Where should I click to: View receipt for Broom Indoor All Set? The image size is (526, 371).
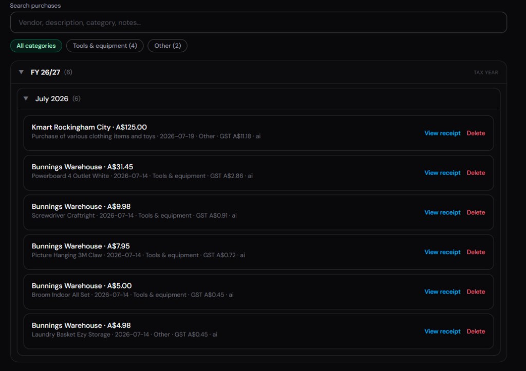click(x=442, y=291)
